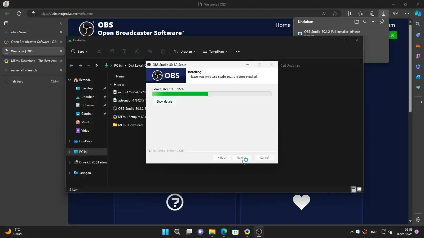Click the Share icon in File Explorer
Screen dimensions: 424x238
coord(150,52)
